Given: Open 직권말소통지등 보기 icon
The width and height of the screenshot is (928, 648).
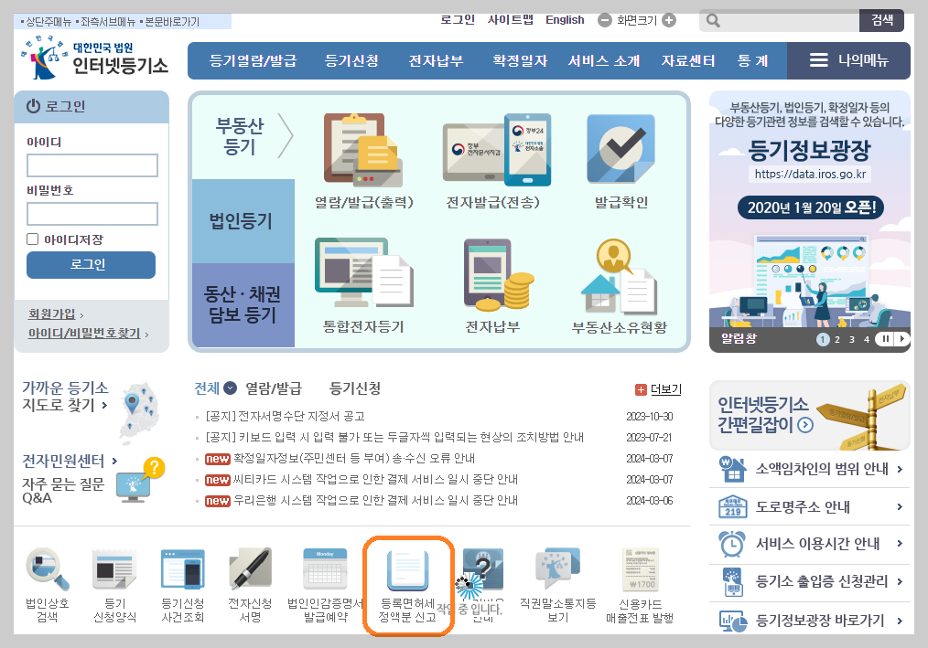Looking at the screenshot, I should (557, 568).
